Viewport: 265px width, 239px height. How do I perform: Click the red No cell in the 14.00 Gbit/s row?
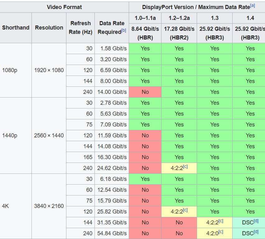coord(145,92)
